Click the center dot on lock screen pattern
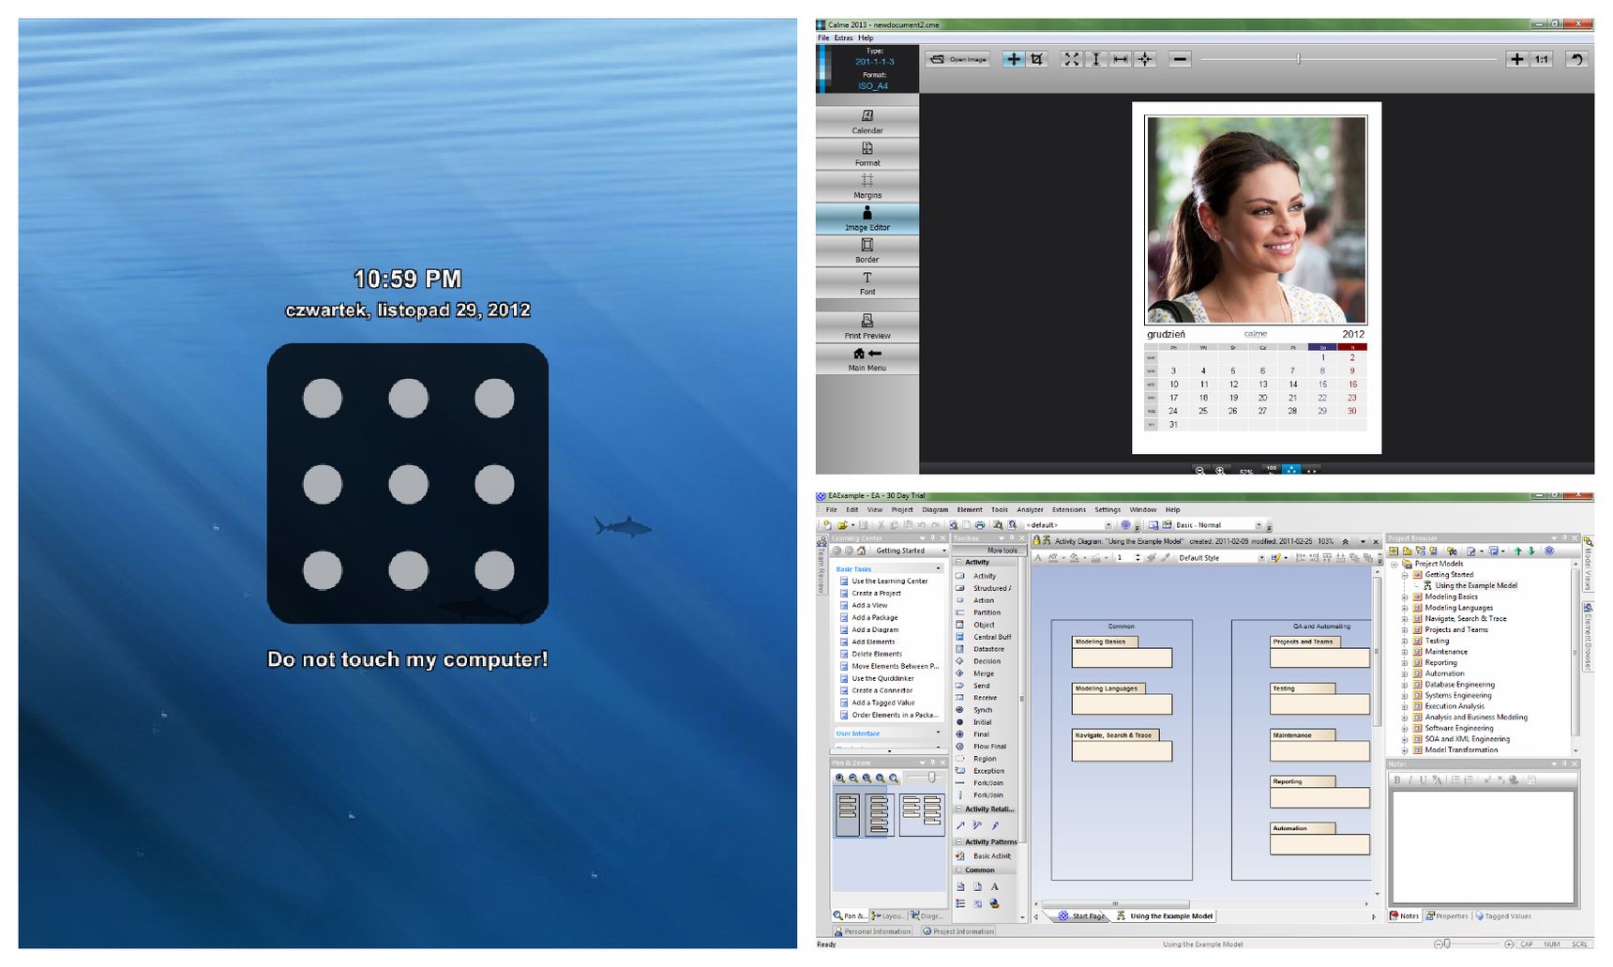The height and width of the screenshot is (967, 1613). tap(408, 484)
